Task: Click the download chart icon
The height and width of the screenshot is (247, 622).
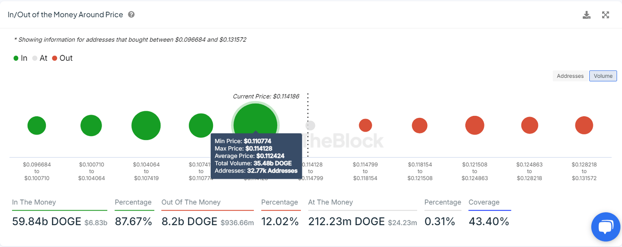Action: (586, 15)
